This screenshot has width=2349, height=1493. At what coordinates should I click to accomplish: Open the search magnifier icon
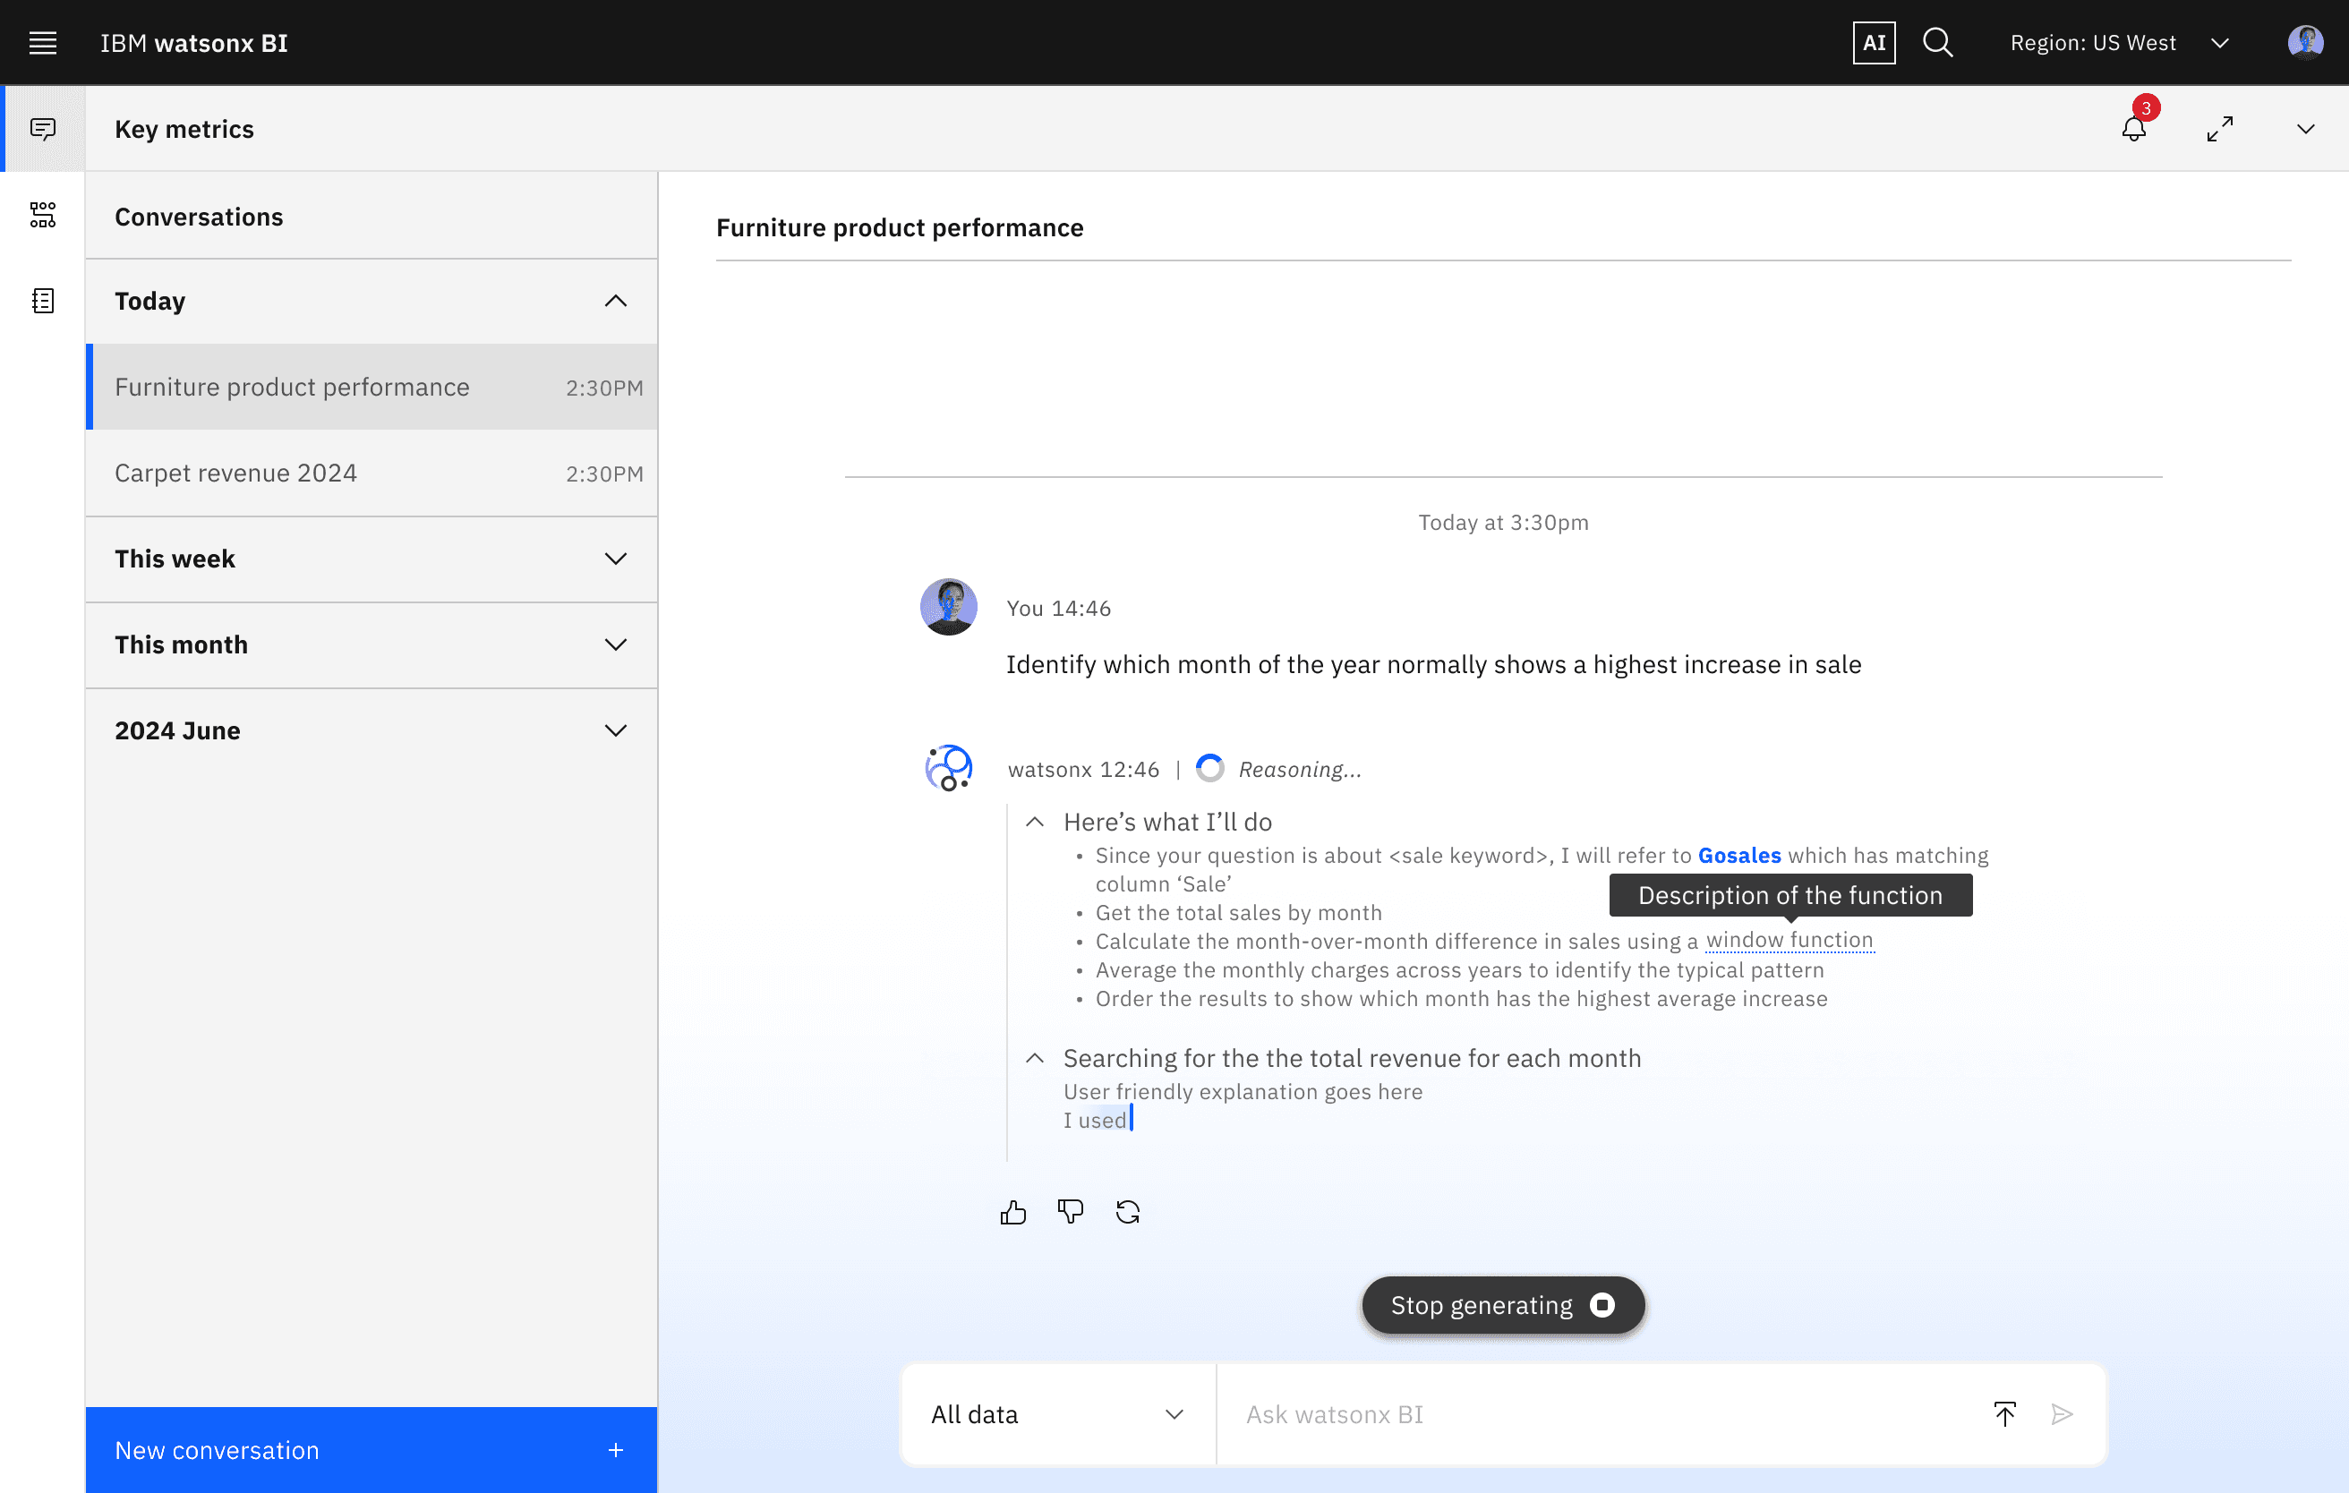pyautogui.click(x=1936, y=43)
